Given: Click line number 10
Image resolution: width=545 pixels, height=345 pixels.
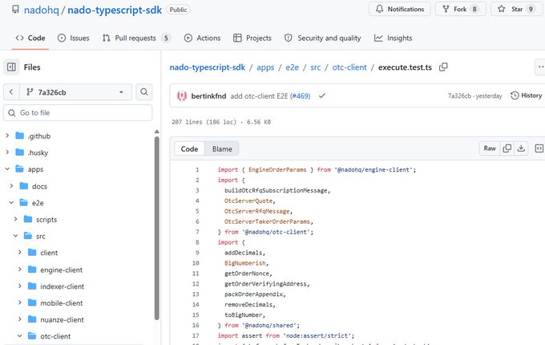Looking at the screenshot, I should tap(196, 263).
